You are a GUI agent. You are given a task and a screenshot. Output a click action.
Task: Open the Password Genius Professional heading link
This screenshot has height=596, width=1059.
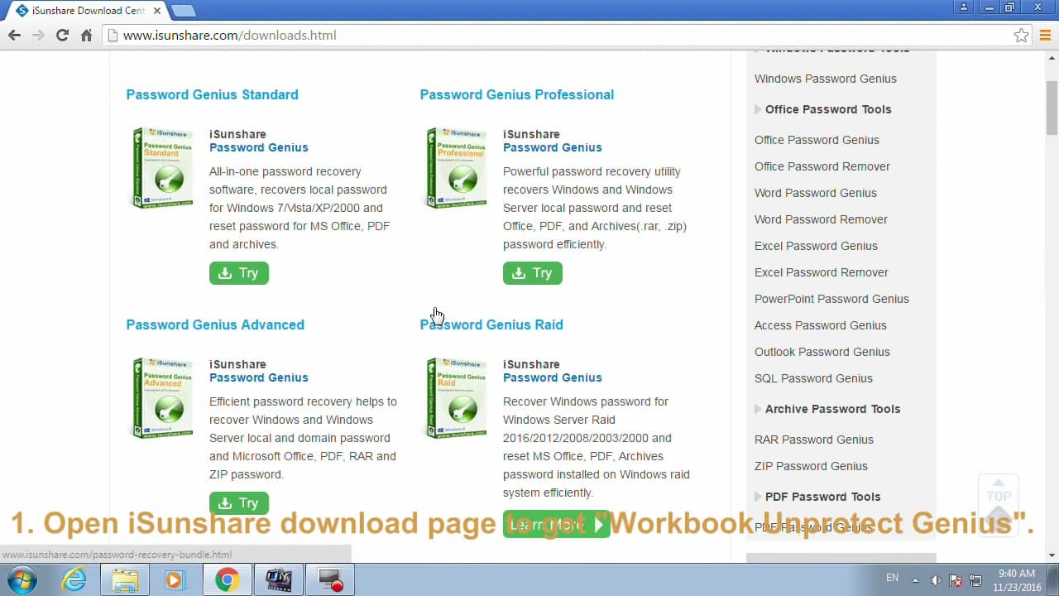pyautogui.click(x=517, y=94)
